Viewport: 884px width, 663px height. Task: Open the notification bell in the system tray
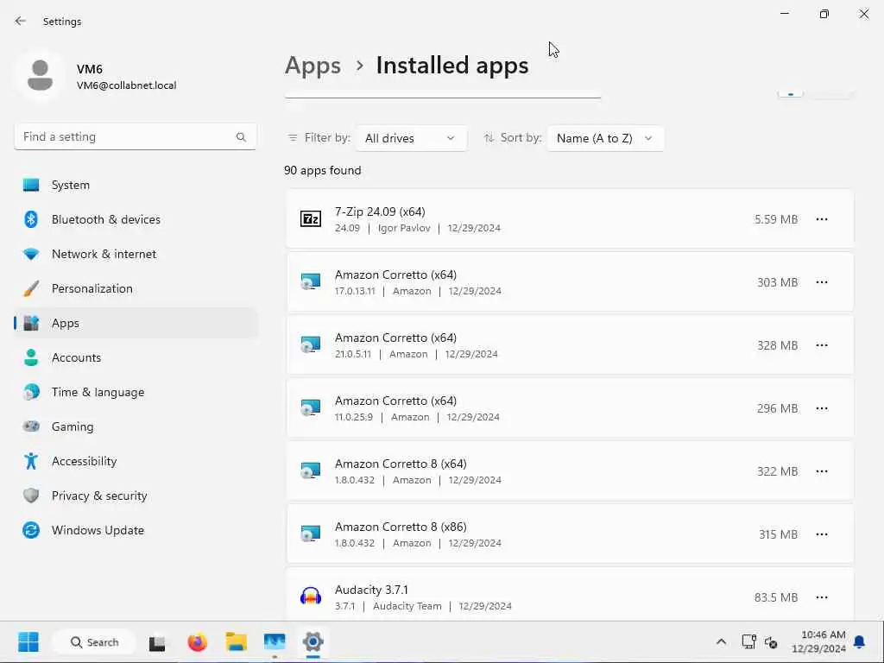(859, 642)
